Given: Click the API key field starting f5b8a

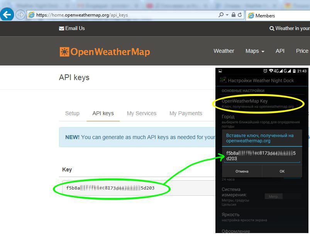Looking at the screenshot, I should [139, 188].
